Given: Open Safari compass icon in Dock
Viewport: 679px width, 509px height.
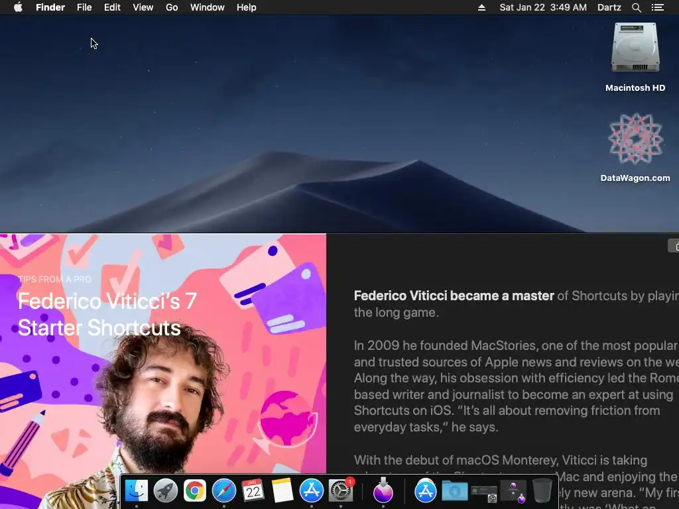Looking at the screenshot, I should click(x=224, y=491).
